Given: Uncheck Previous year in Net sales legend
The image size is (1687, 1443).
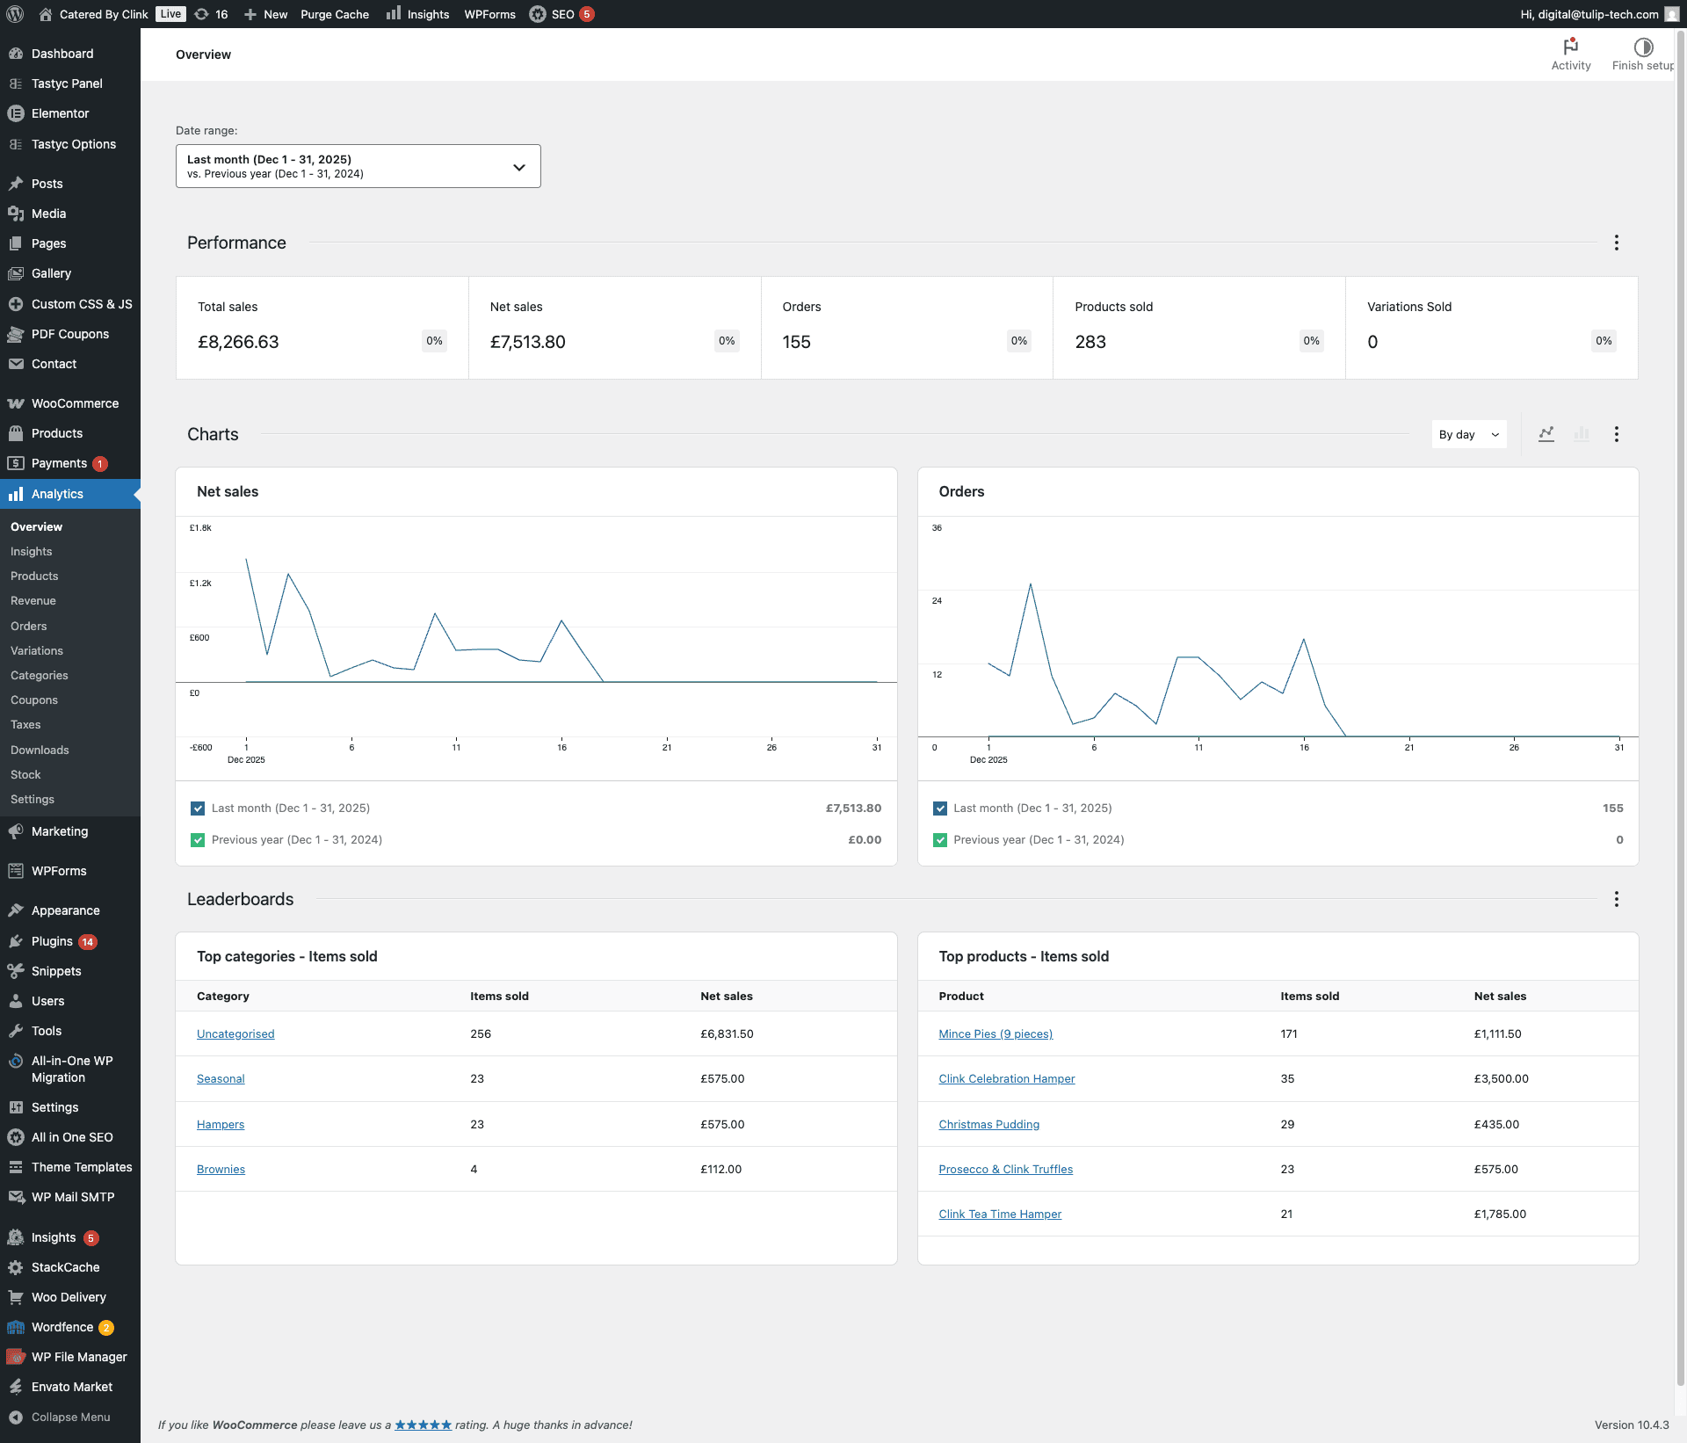Looking at the screenshot, I should pos(198,840).
